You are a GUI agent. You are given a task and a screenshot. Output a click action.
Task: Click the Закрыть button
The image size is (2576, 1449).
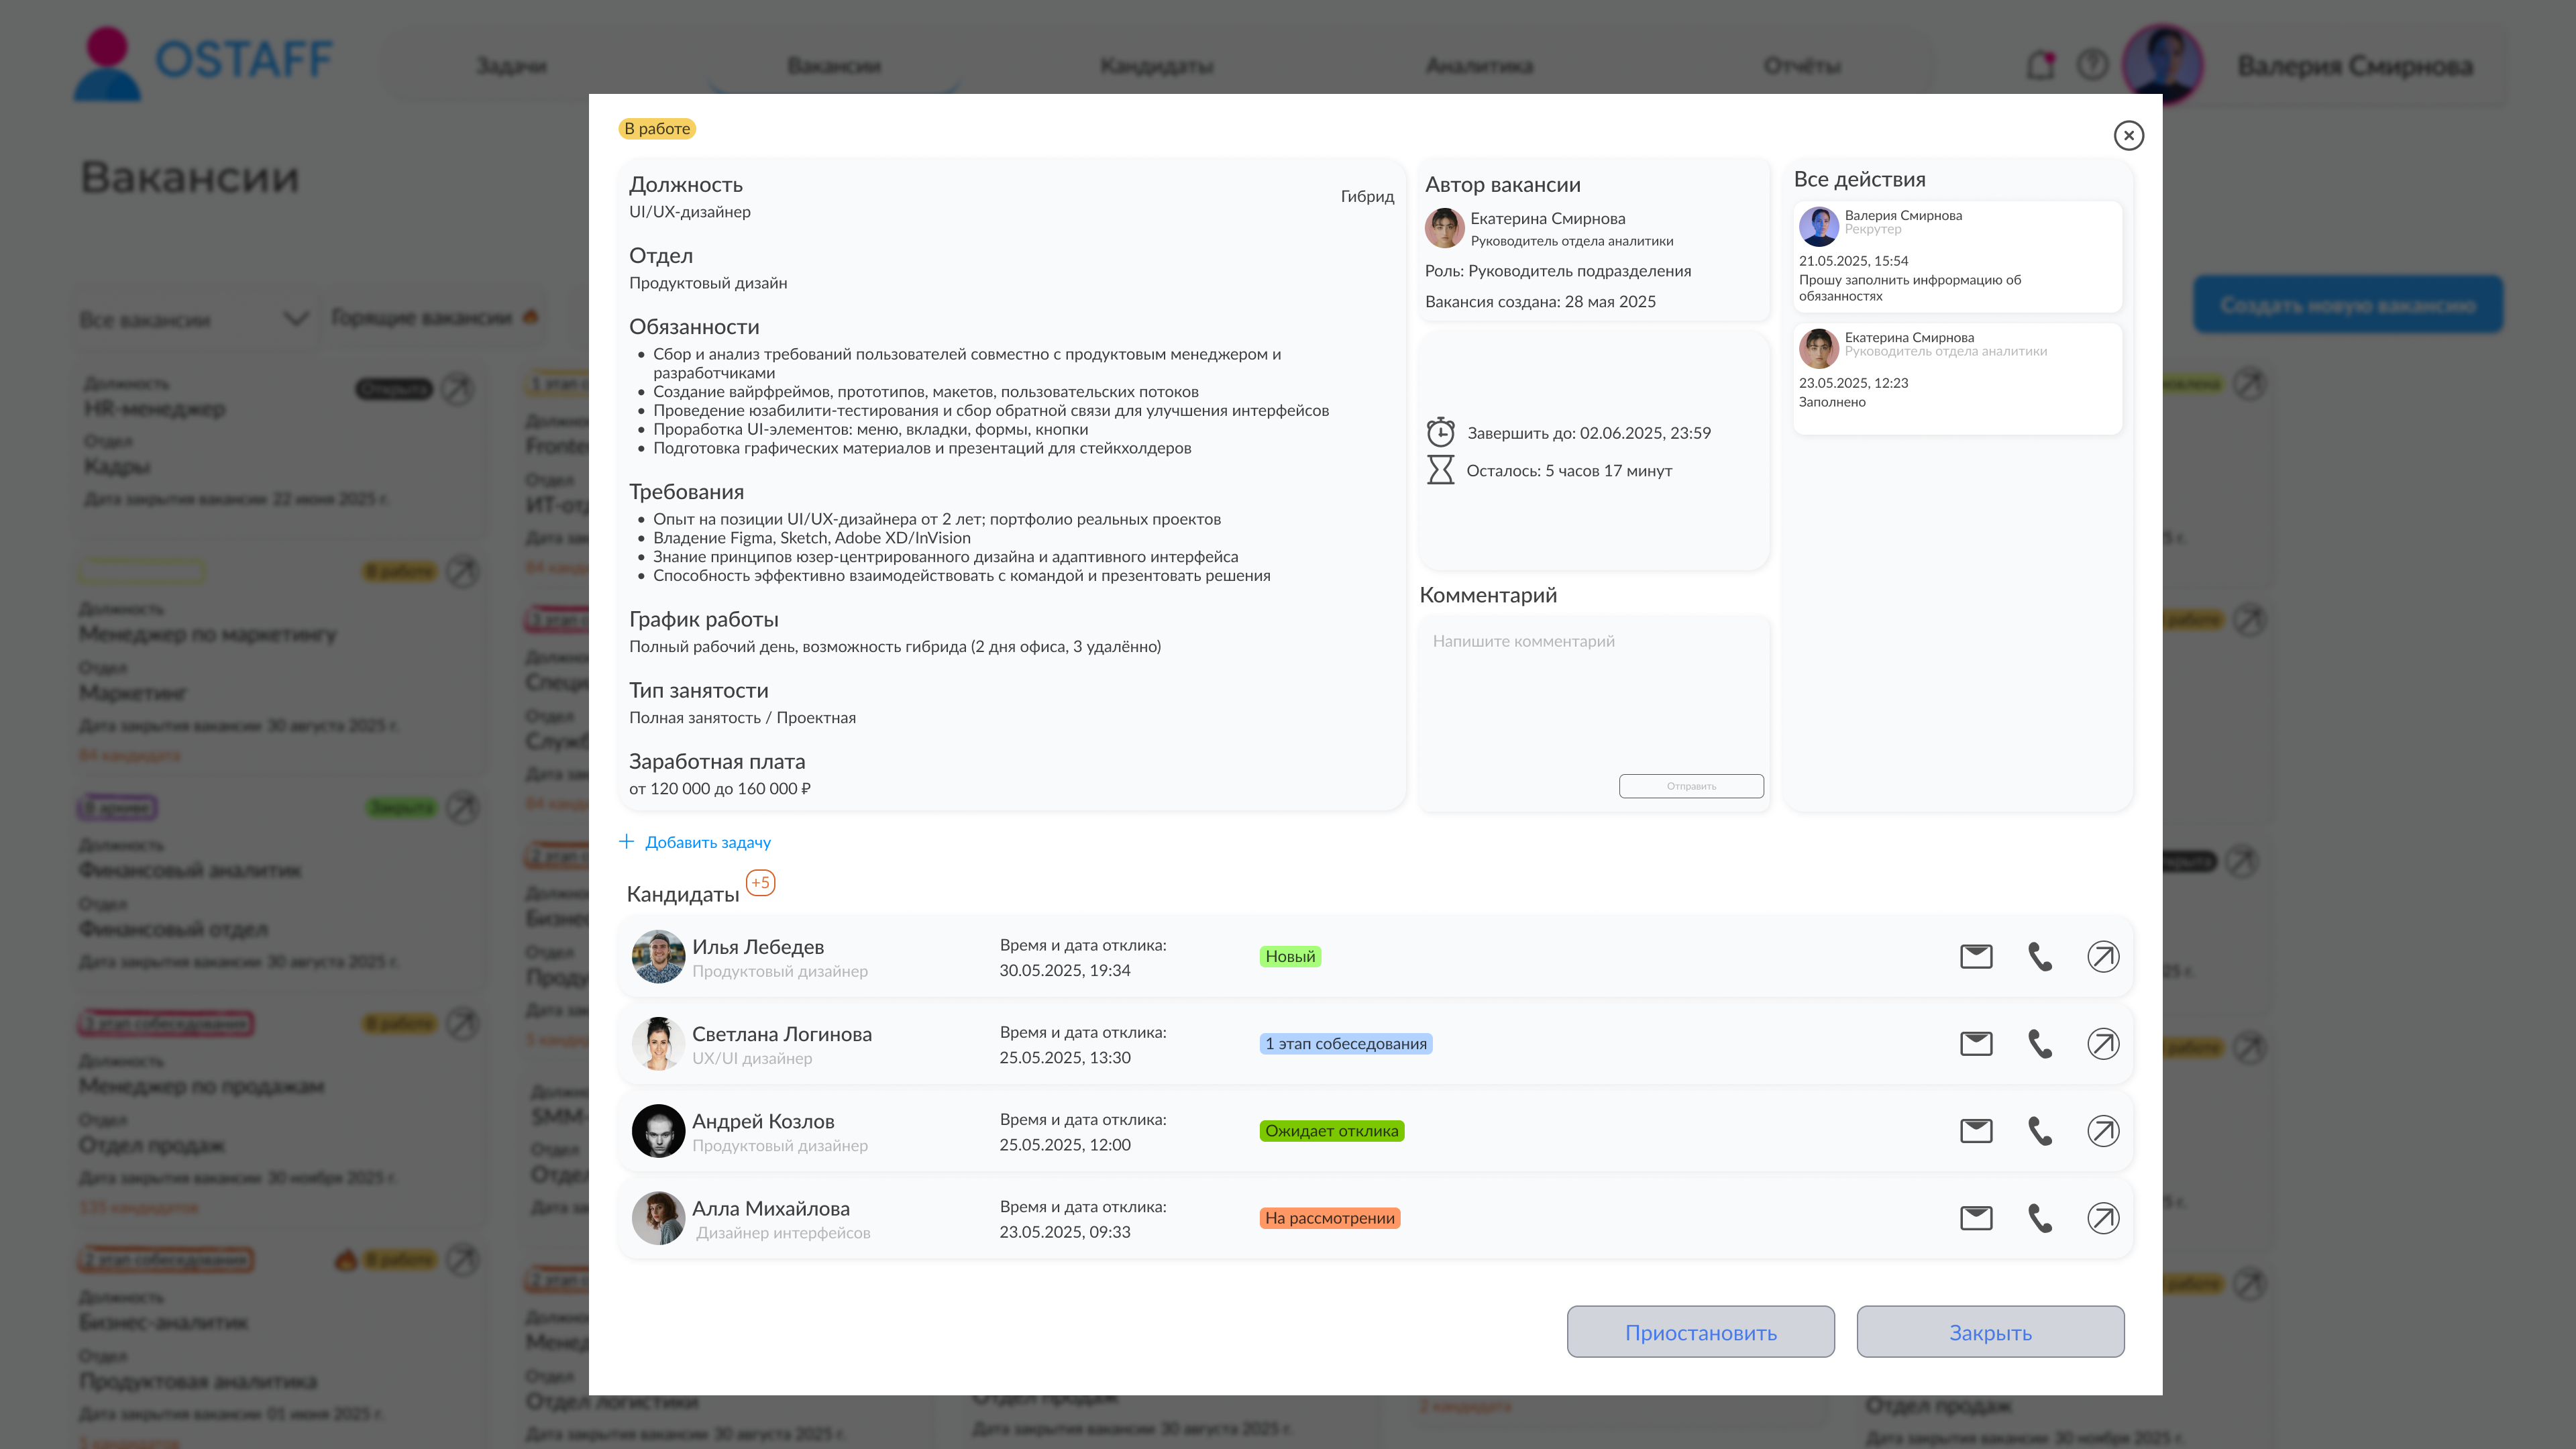pos(1990,1332)
